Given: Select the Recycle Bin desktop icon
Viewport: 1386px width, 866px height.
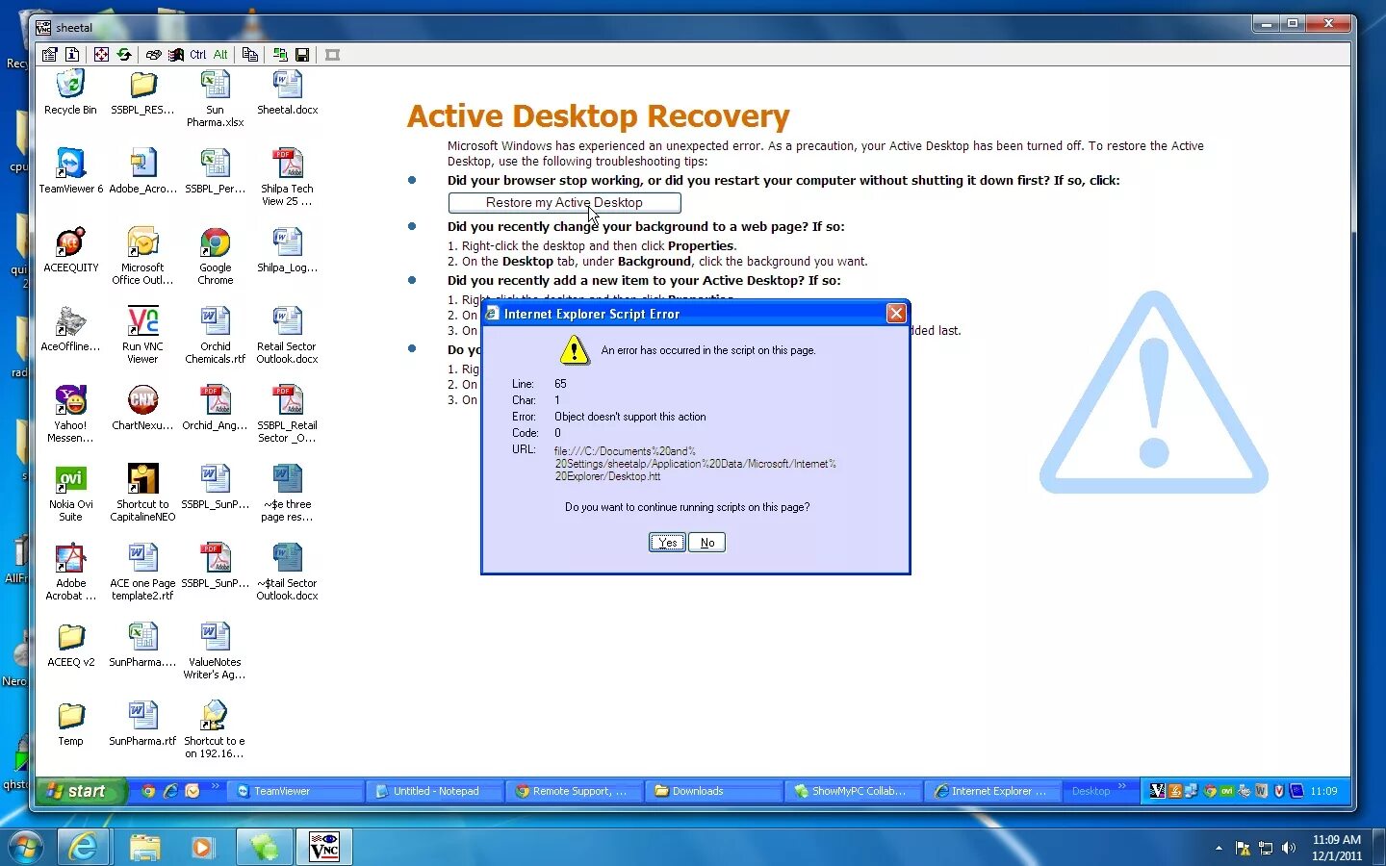Looking at the screenshot, I should [70, 92].
